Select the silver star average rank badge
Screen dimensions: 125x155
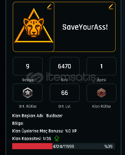tap(28, 93)
